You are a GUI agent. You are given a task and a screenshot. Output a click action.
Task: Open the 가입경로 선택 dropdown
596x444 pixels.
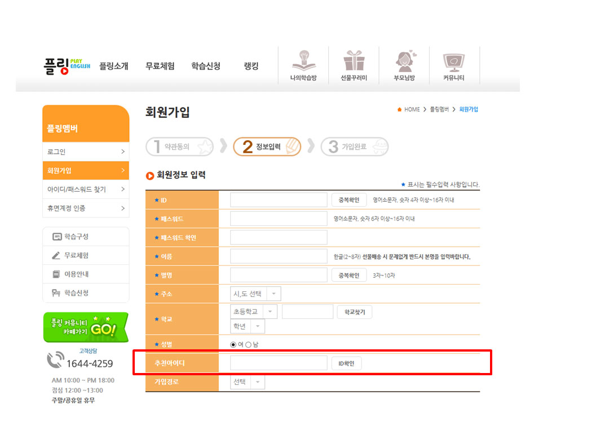click(x=247, y=382)
